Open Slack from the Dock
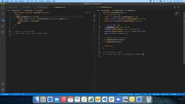This screenshot has height=104, width=185. click(112, 99)
